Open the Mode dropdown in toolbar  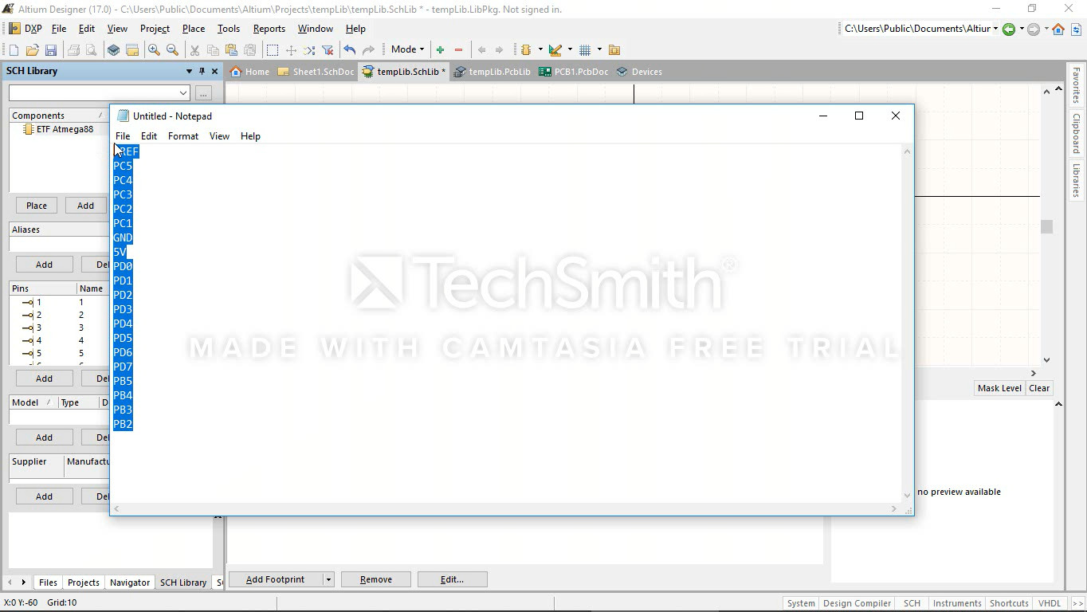[407, 49]
